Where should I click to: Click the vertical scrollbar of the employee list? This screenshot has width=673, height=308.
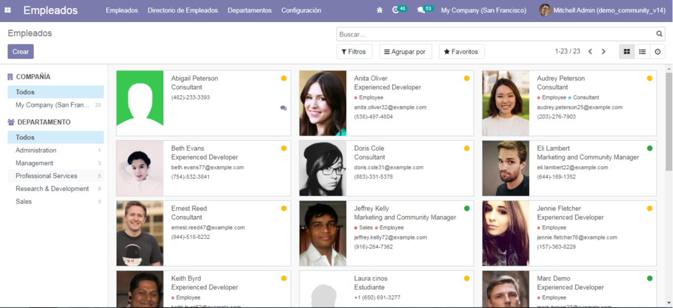click(669, 122)
